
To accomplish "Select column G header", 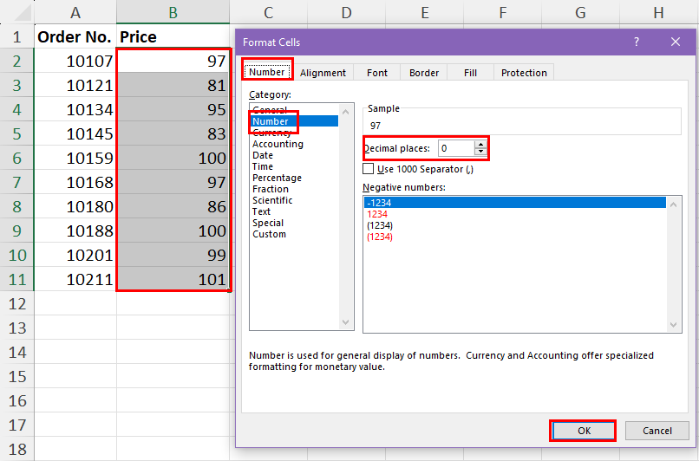I will point(580,12).
